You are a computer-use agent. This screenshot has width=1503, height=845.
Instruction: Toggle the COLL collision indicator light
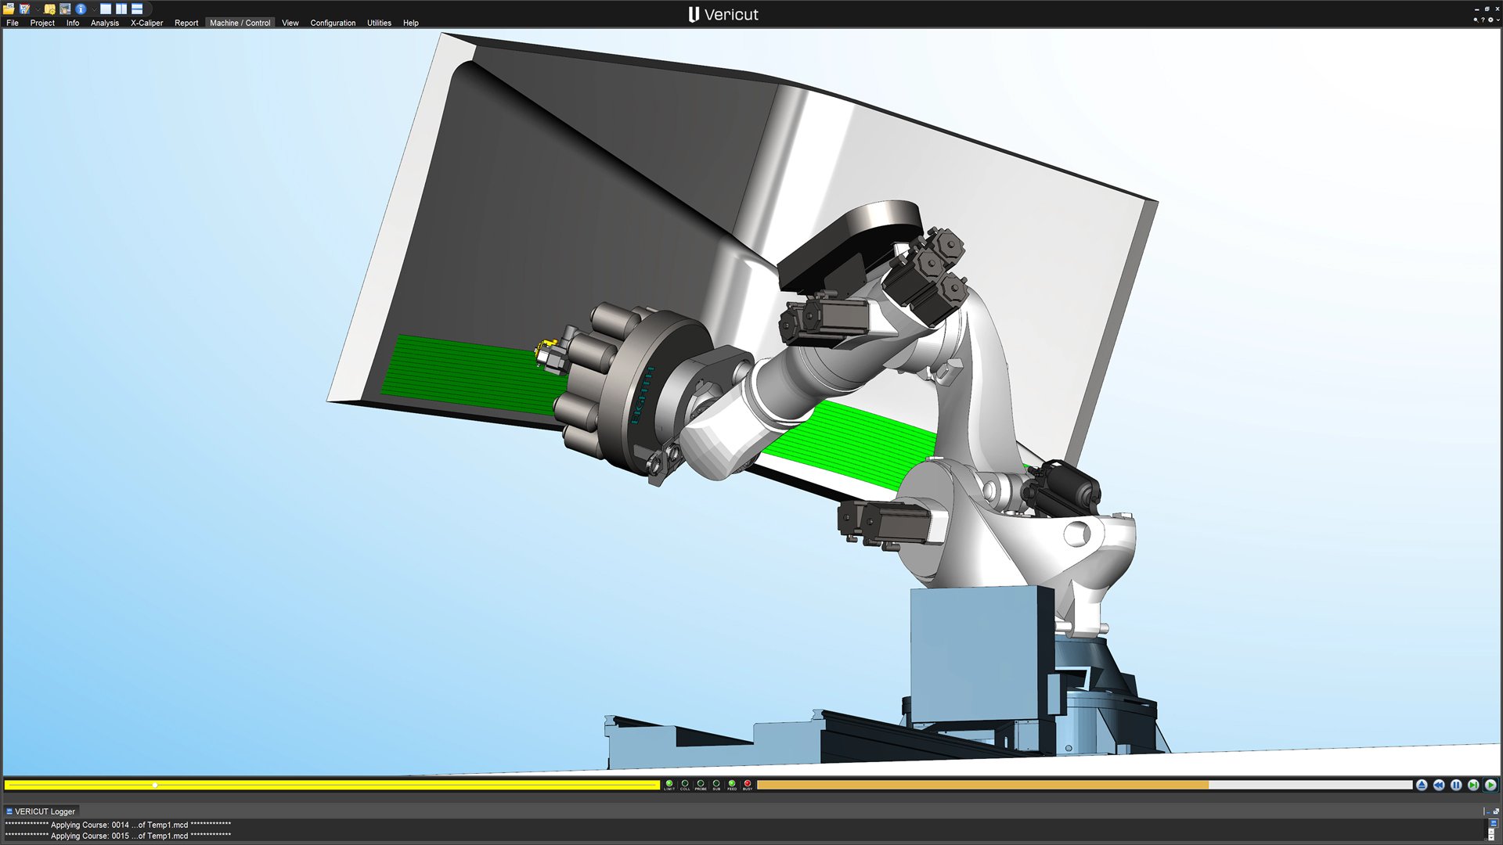685,784
